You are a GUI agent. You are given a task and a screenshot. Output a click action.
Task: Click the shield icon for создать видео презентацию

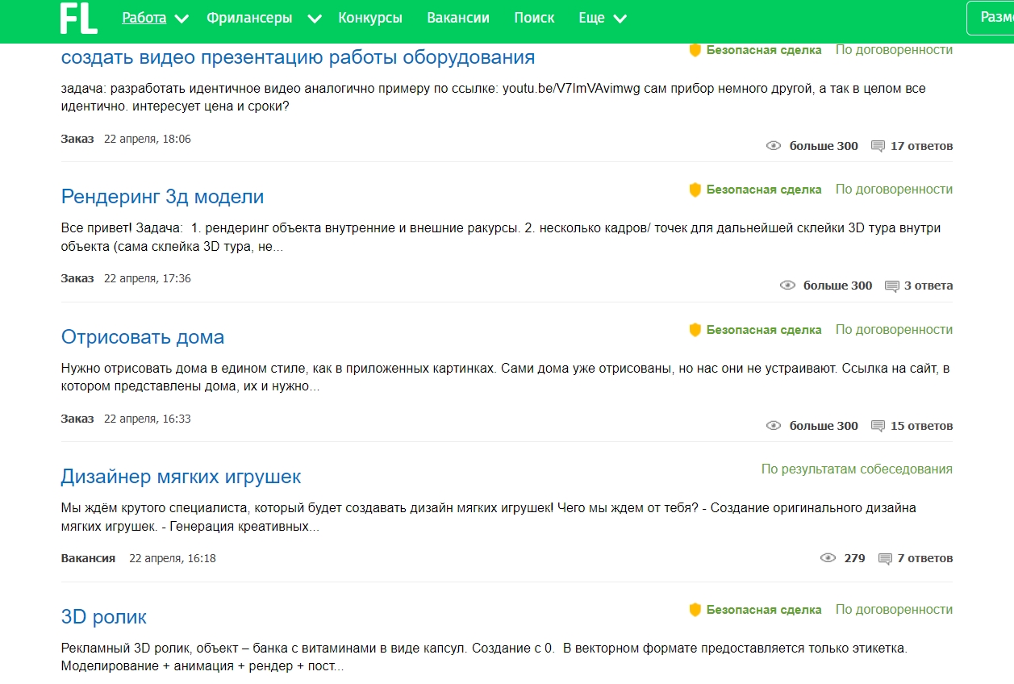click(695, 50)
